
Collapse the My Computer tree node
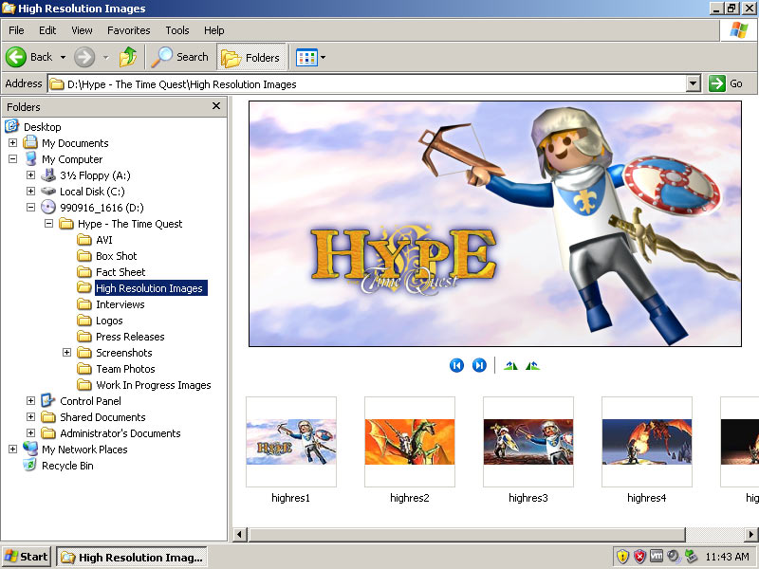pyautogui.click(x=12, y=158)
